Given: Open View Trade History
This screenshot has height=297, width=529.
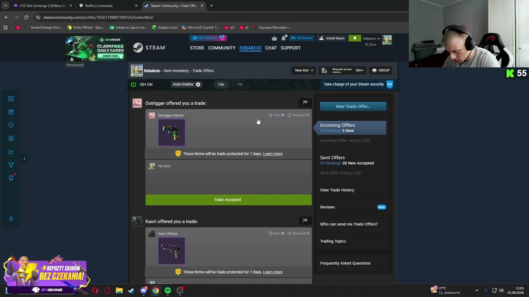Looking at the screenshot, I should point(337,190).
